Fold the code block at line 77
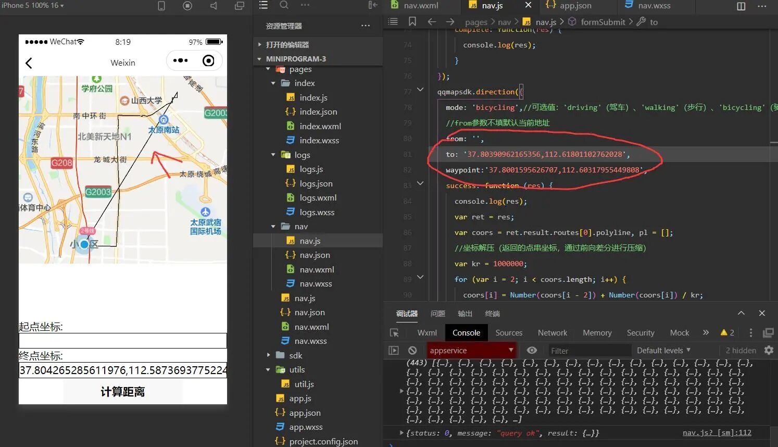778x447 pixels. 420,90
